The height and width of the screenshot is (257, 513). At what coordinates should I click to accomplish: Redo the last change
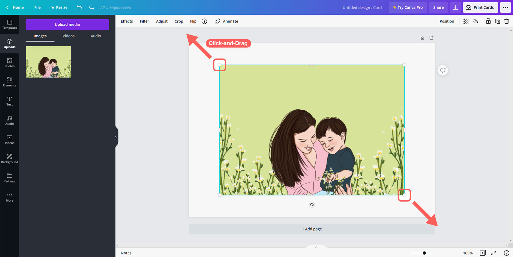click(91, 7)
